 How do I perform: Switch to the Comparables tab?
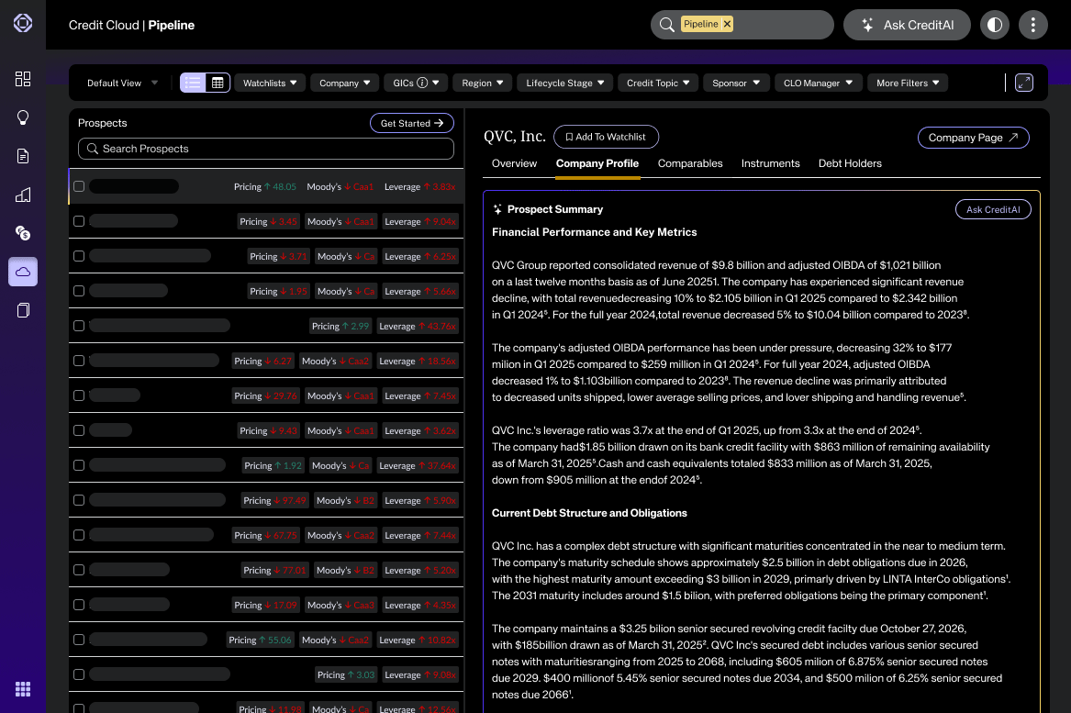690,163
